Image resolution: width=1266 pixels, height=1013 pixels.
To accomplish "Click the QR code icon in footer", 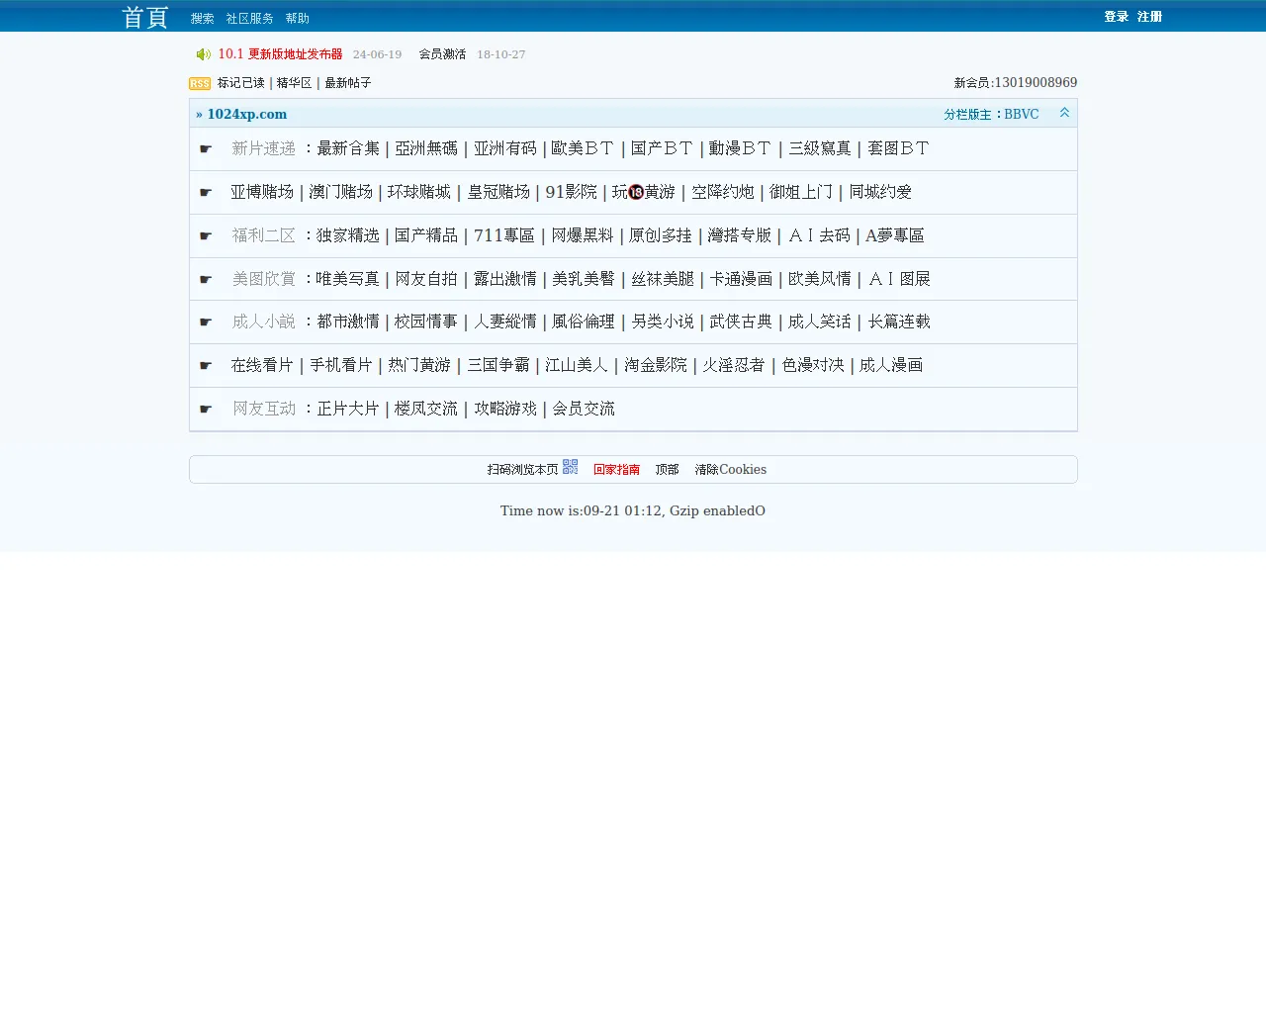I will click(x=570, y=467).
